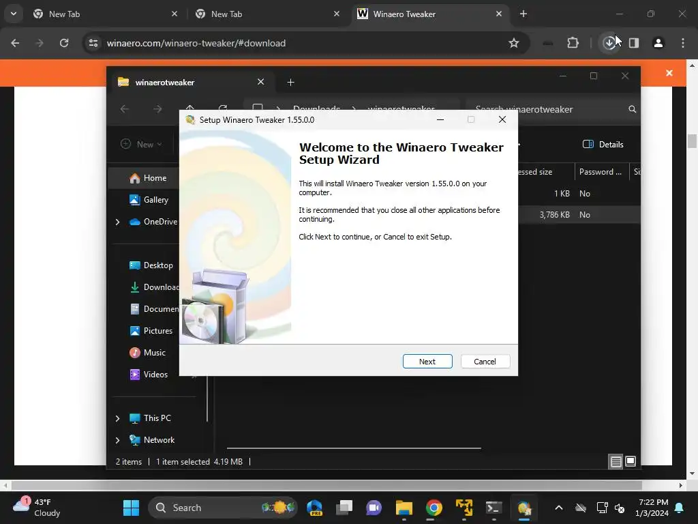Viewport: 698px width, 524px height.
Task: Click the Chrome horizontal scrollbar
Action: (x=327, y=485)
